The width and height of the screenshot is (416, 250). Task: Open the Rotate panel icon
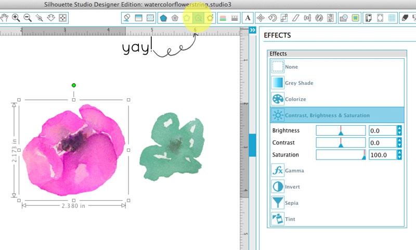click(272, 18)
